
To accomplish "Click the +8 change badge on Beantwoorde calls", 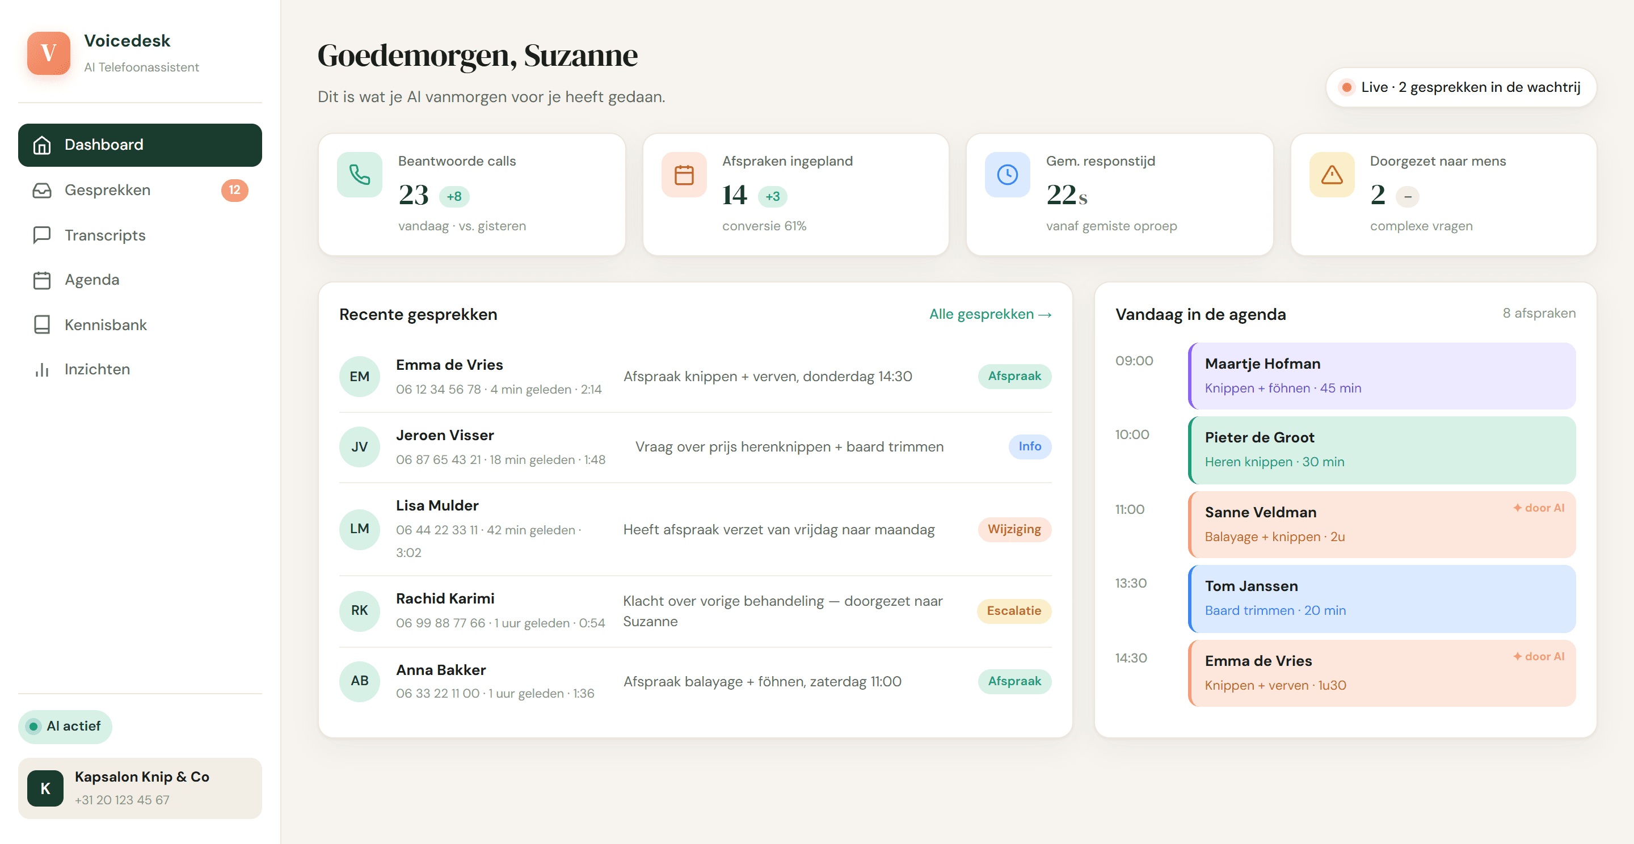I will click(x=454, y=197).
